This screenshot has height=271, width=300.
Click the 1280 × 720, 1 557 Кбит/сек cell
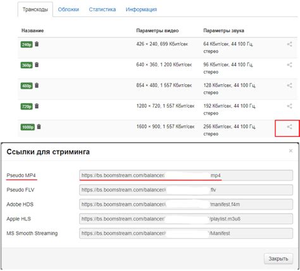(x=165, y=106)
